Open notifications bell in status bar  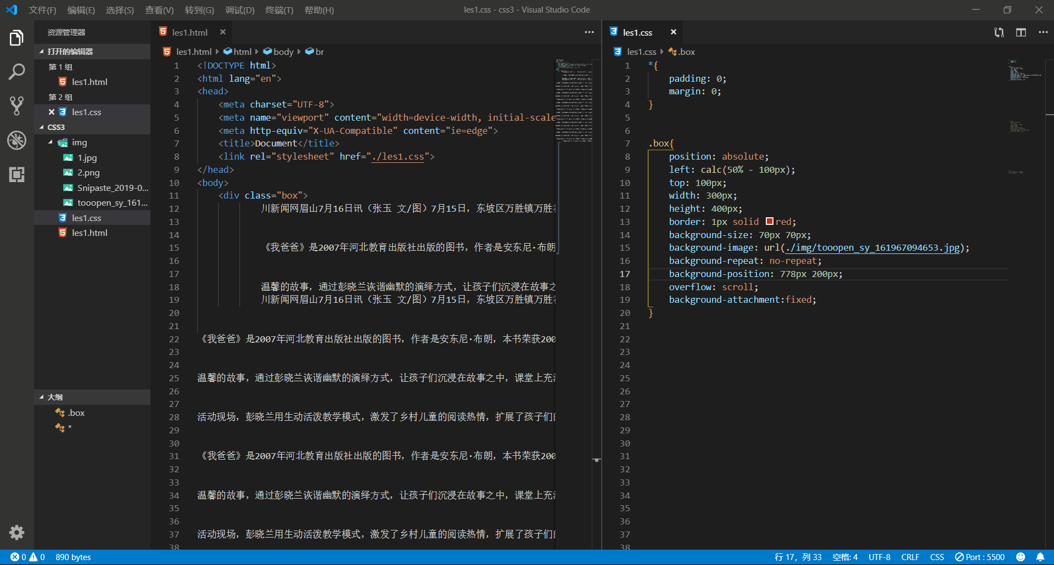tap(1040, 557)
